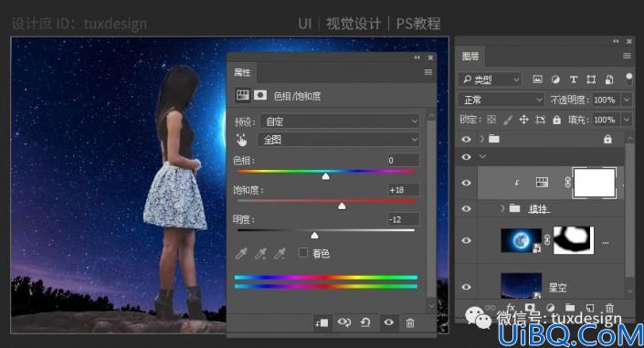Adjust the 饱和度 saturation slider handle
Image resolution: width=644 pixels, height=348 pixels.
point(342,206)
